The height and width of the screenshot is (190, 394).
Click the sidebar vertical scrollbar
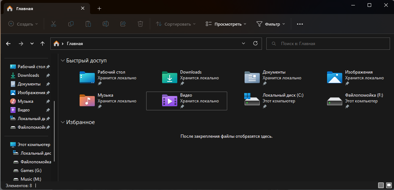(54, 132)
